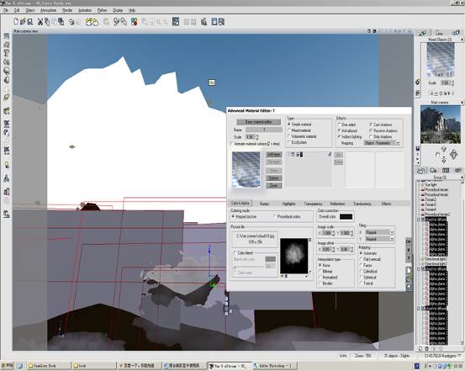This screenshot has height=371, width=465.
Task: Open the Display menu
Action: pos(118,10)
